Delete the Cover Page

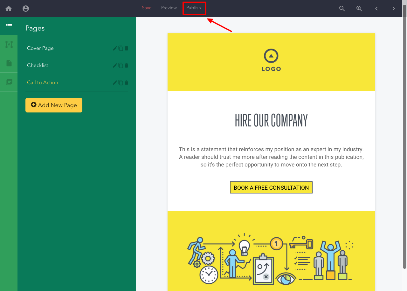pyautogui.click(x=127, y=48)
